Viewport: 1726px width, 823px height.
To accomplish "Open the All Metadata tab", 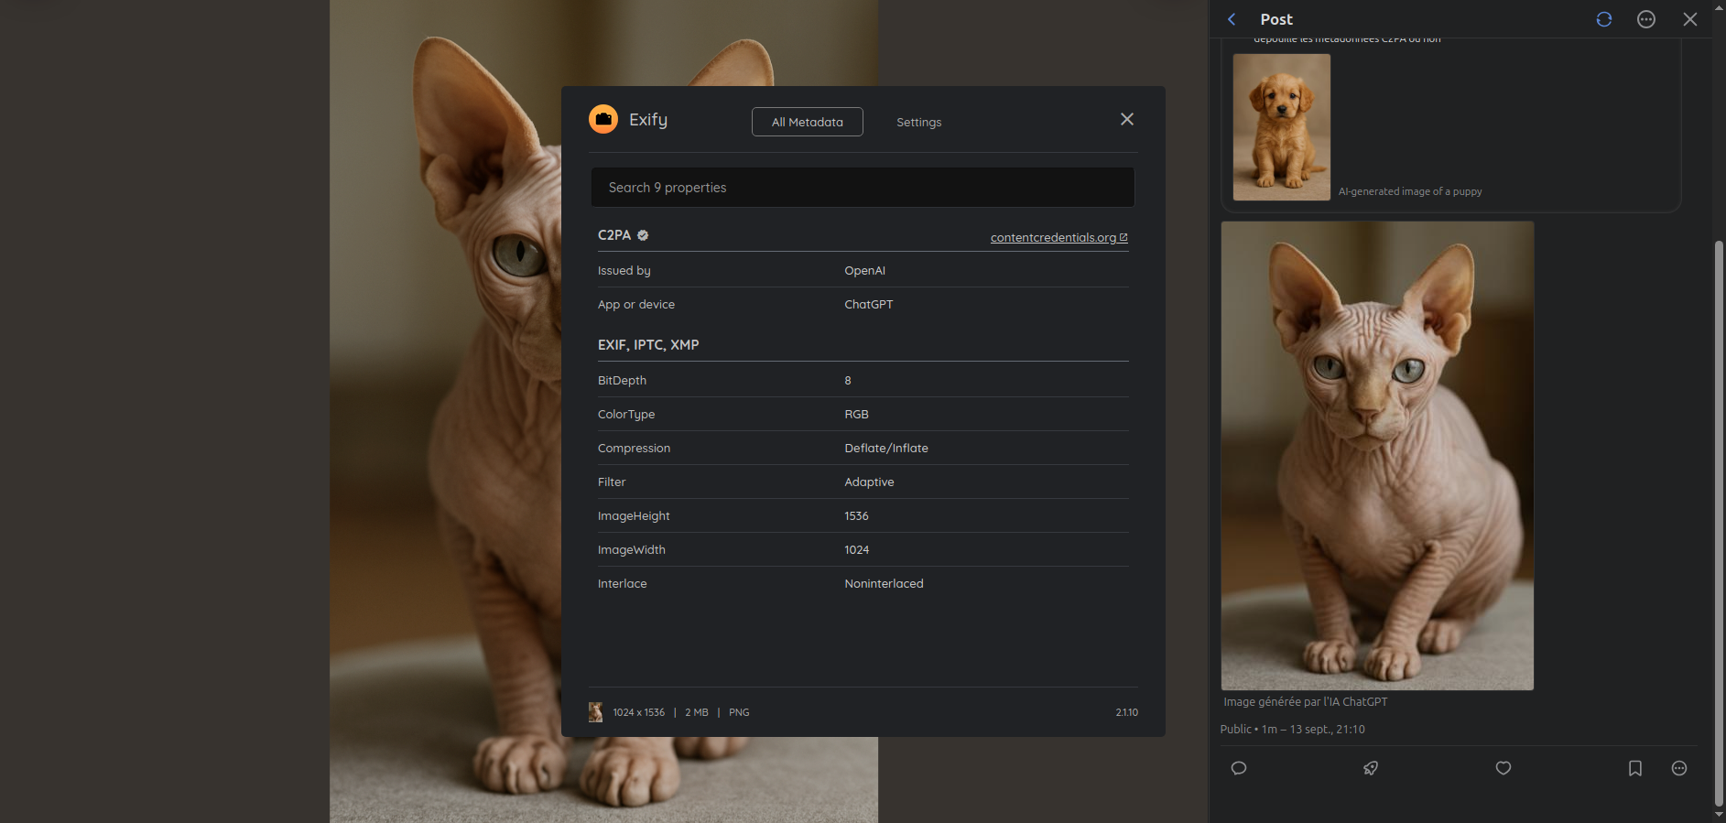I will coord(808,122).
